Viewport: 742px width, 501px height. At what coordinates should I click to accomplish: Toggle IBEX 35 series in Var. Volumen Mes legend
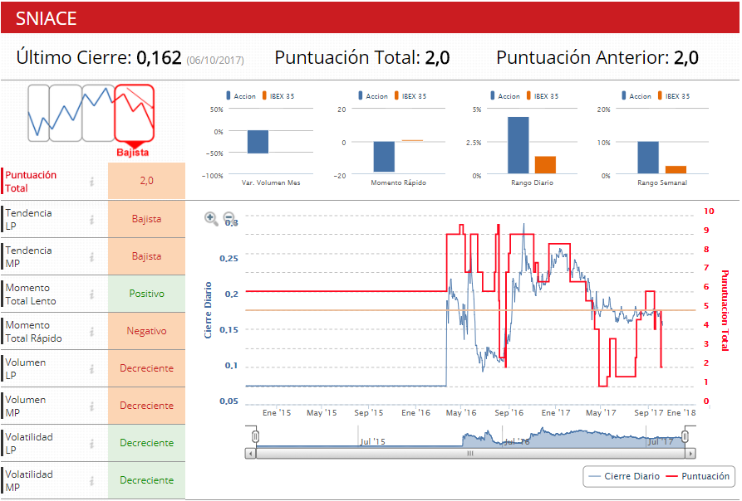(278, 96)
